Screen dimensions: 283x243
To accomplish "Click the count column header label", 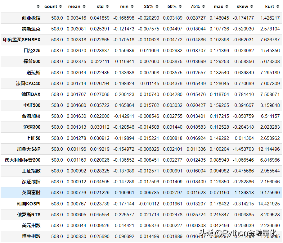I will (x=51, y=7).
